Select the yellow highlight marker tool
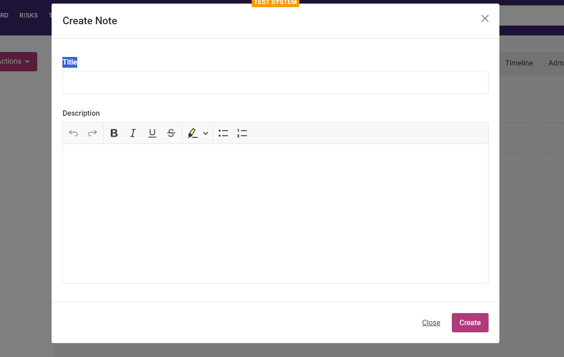 coord(192,133)
